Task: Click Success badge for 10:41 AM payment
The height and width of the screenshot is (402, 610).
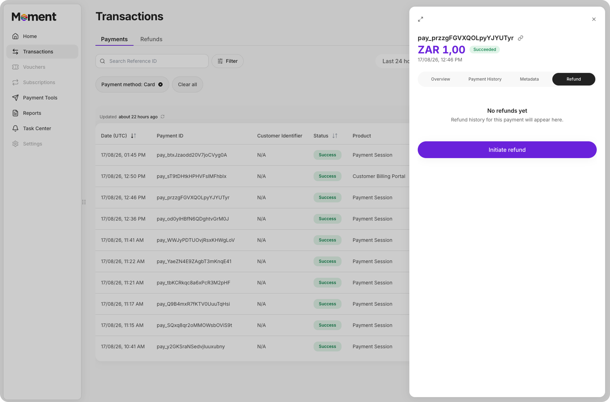Action: (x=327, y=347)
